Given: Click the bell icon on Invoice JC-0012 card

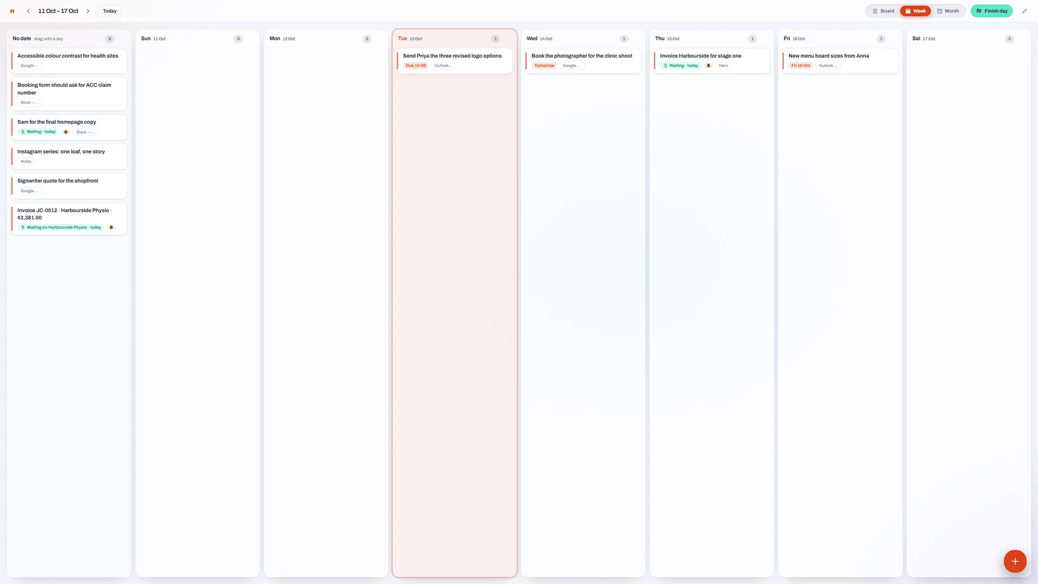Looking at the screenshot, I should (x=111, y=228).
